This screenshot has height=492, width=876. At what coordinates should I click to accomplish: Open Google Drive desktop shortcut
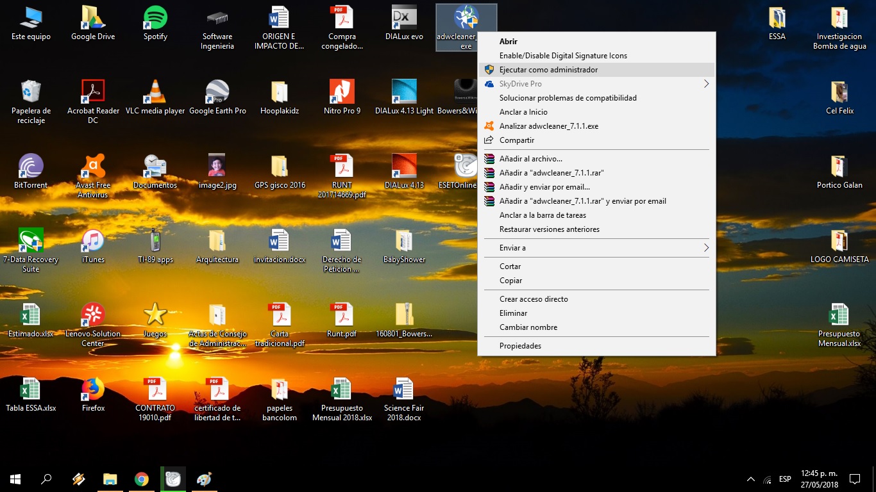[x=93, y=23]
